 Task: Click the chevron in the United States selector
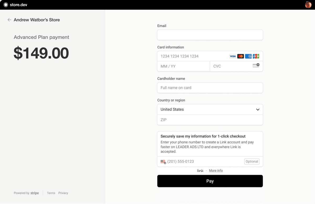tap(258, 109)
